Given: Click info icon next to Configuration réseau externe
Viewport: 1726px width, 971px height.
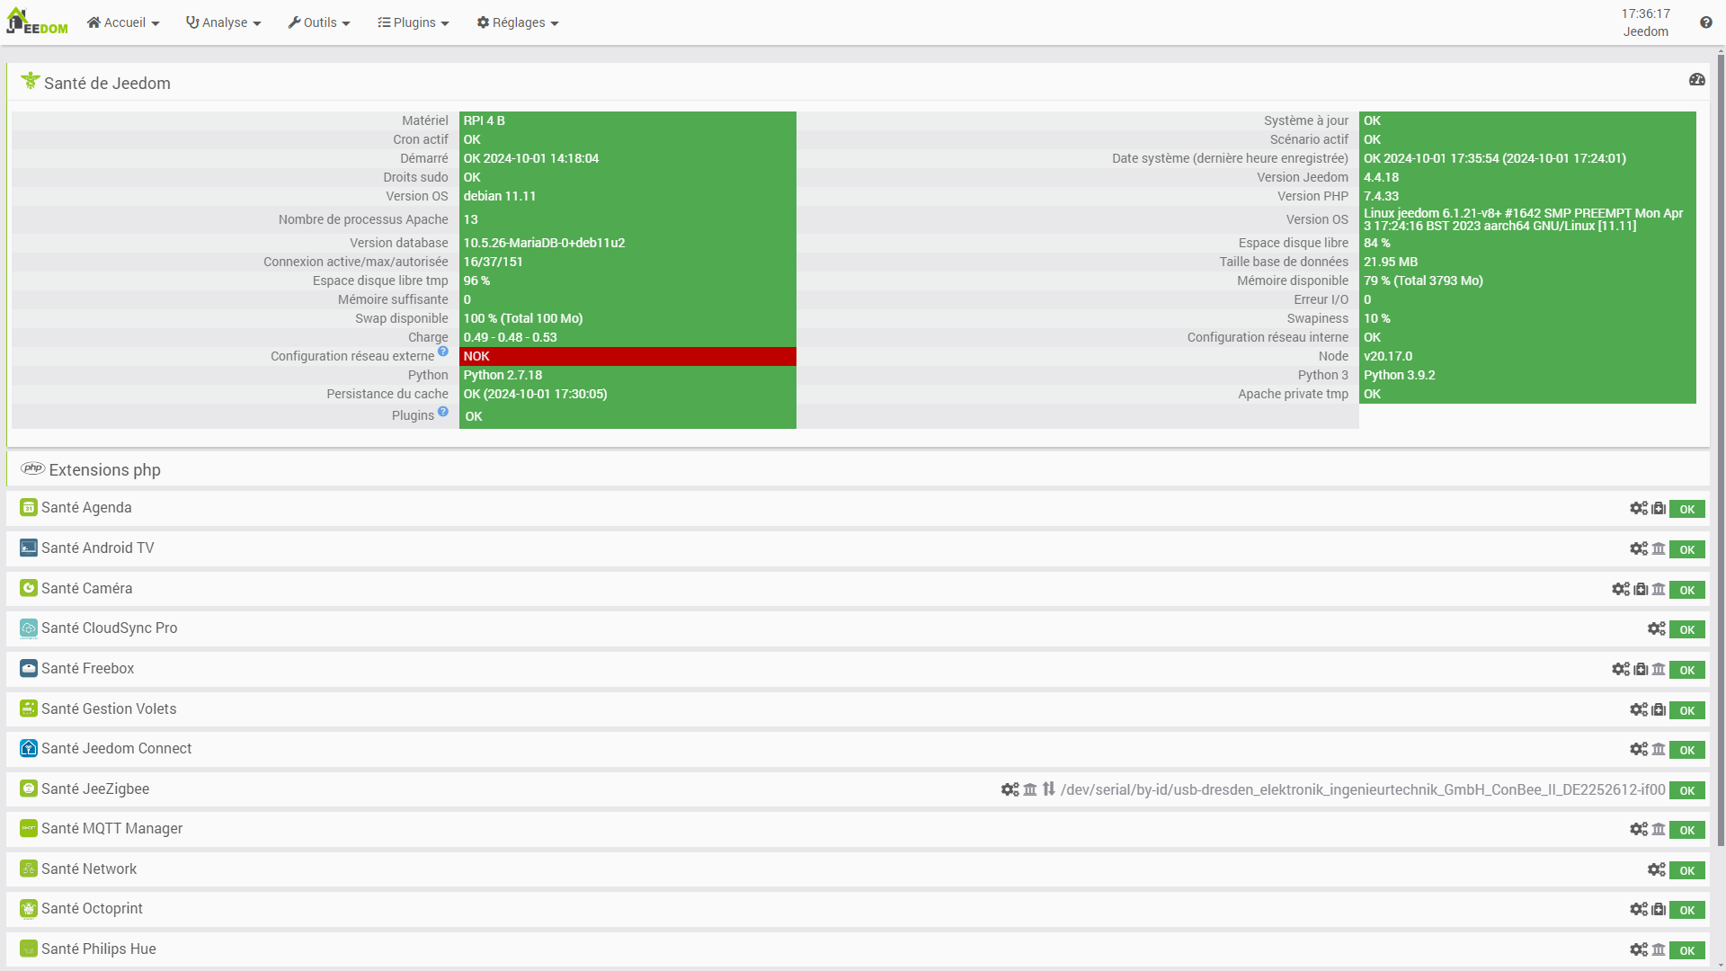Looking at the screenshot, I should 443,352.
